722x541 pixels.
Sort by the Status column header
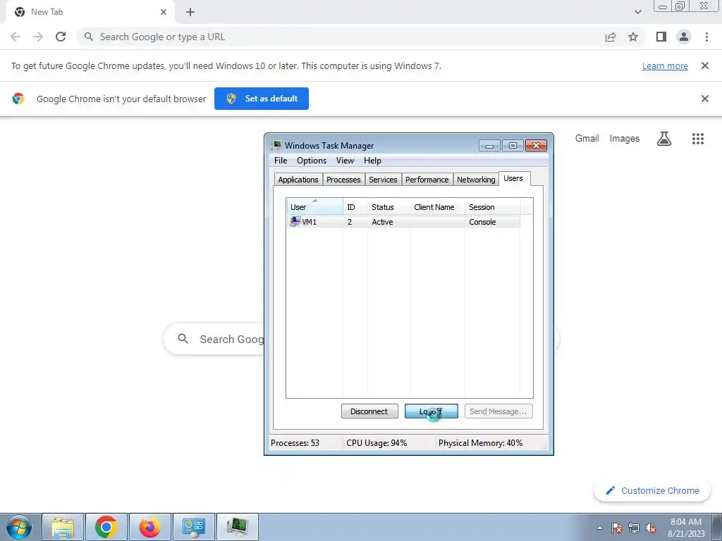[388, 207]
